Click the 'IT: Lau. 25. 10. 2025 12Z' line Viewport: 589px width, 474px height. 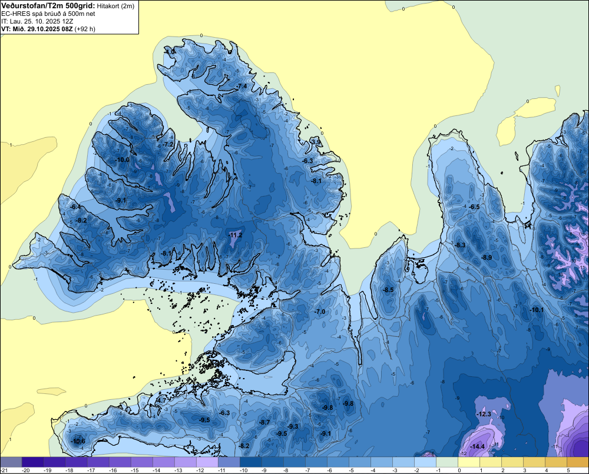[x=37, y=21]
